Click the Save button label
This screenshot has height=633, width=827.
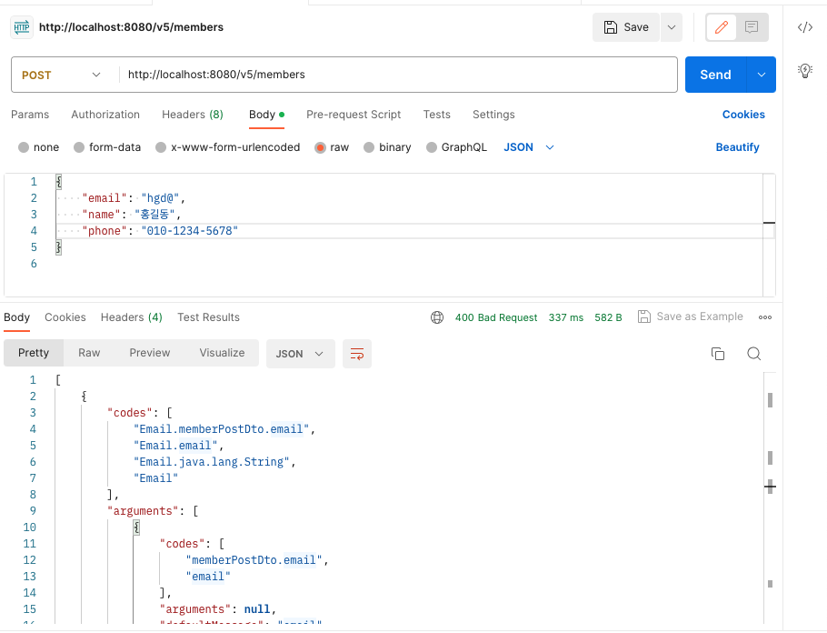(x=636, y=27)
